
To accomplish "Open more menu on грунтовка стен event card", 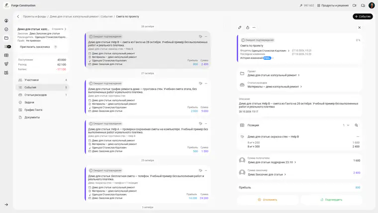I will (x=206, y=83).
